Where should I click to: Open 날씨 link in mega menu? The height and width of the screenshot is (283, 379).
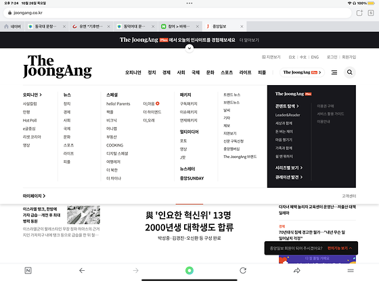click(227, 110)
